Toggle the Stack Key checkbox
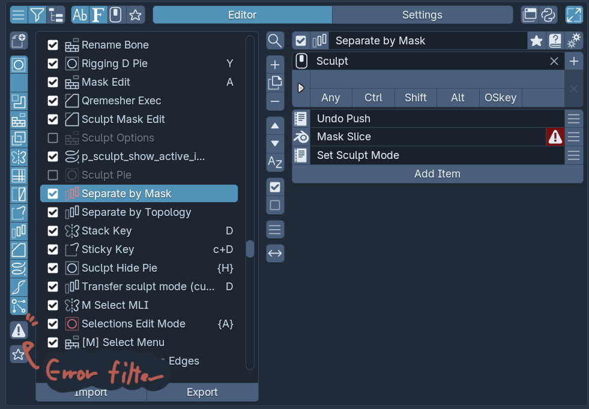The image size is (589, 409). coord(53,231)
